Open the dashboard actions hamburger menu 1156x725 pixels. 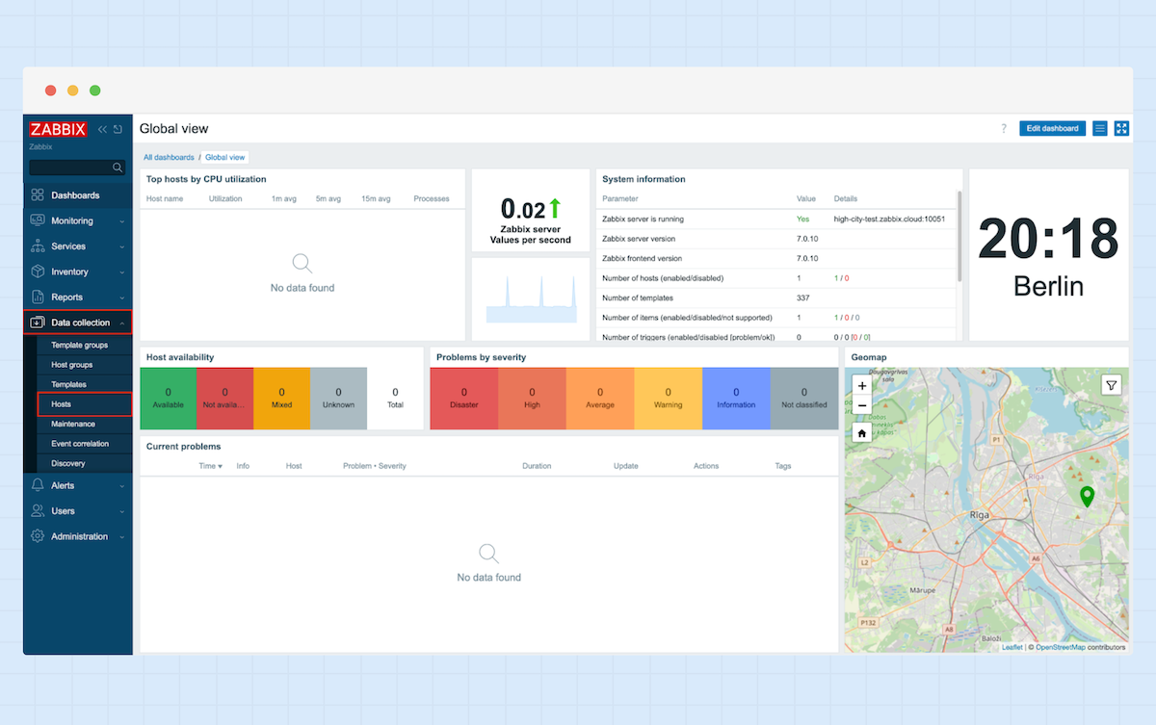[x=1100, y=128]
